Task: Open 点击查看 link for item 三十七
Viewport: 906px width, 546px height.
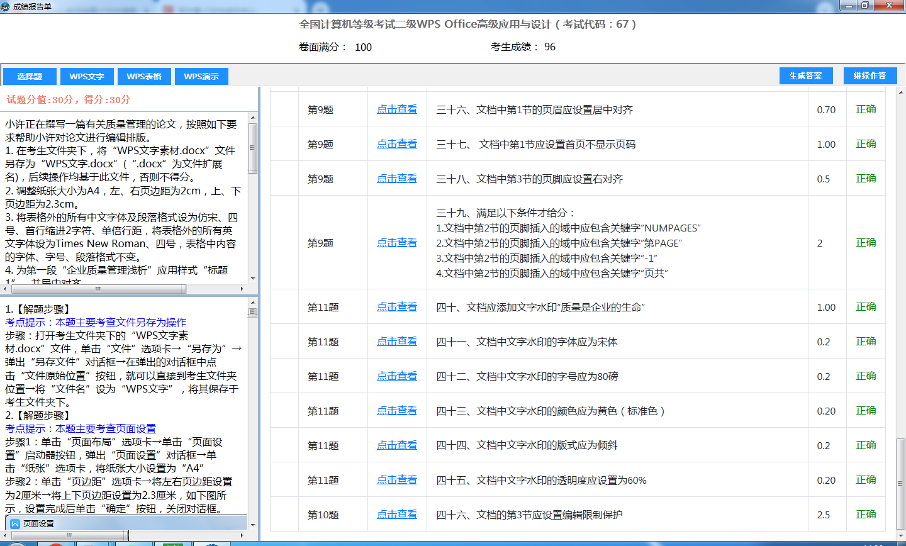Action: click(x=397, y=144)
